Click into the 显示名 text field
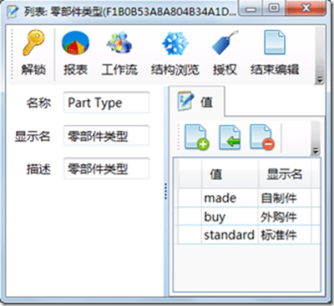The height and width of the screenshot is (306, 334). [x=106, y=136]
